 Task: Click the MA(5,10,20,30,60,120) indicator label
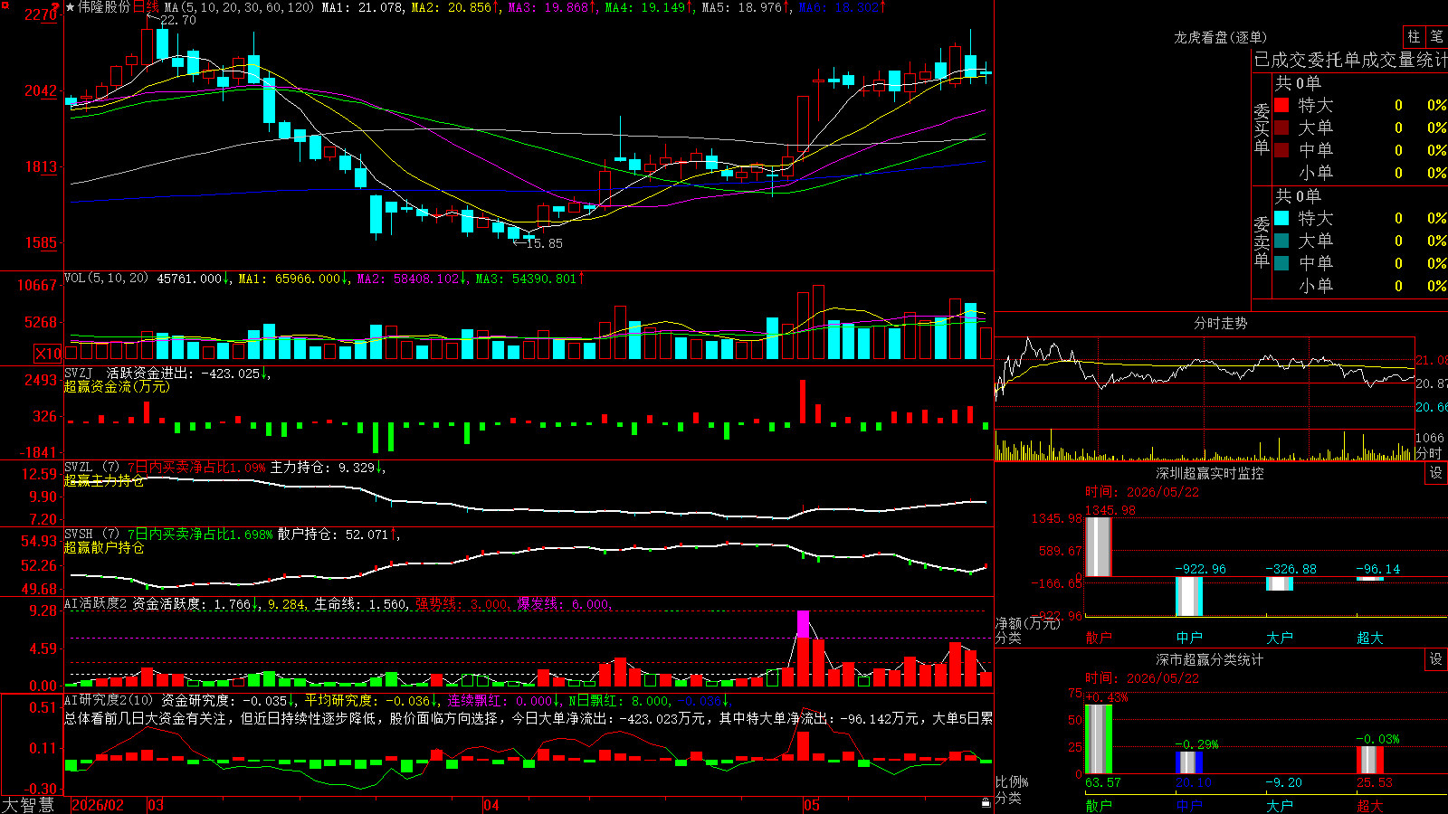pos(239,7)
